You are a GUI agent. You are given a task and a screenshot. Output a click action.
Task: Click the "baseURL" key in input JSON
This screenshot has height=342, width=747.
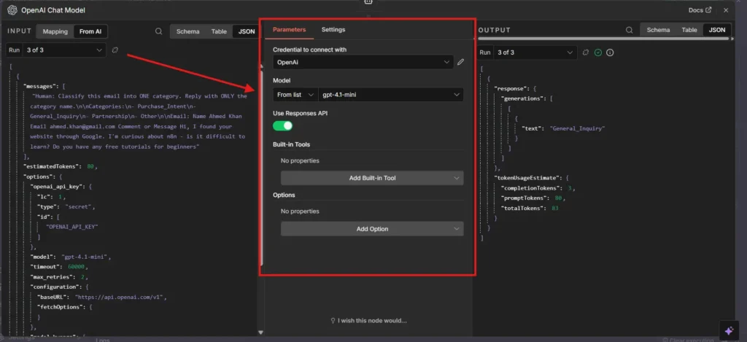pyautogui.click(x=53, y=298)
